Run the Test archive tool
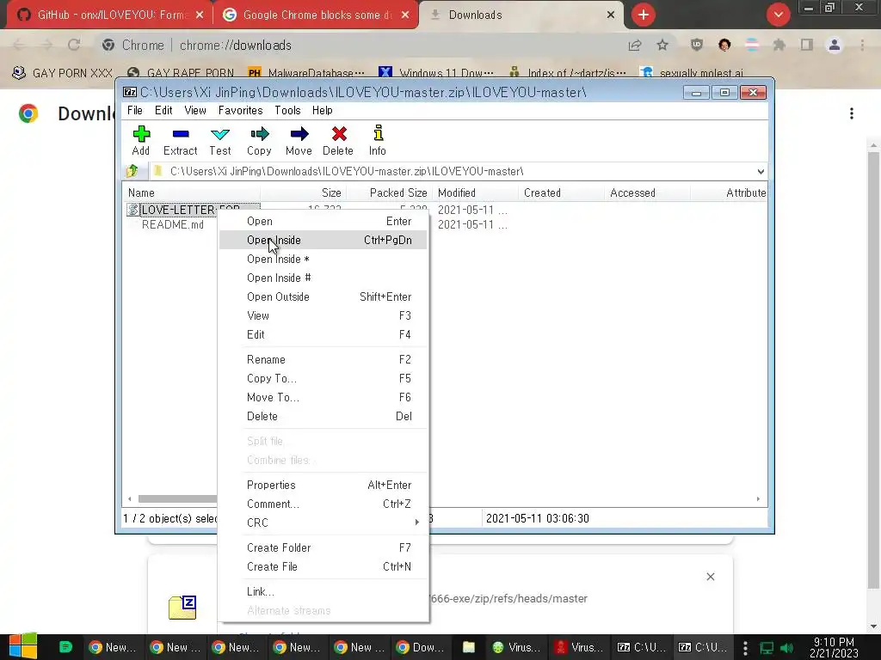 [x=219, y=140]
